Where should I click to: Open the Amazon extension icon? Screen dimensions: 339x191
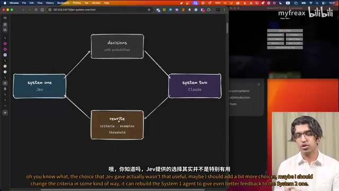coord(183,10)
